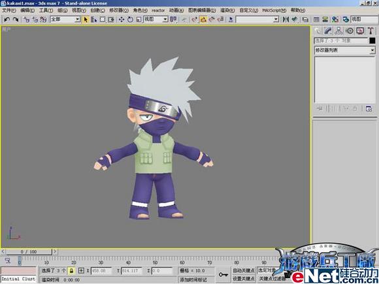Click the render type field 视图 at toolbar end
The height and width of the screenshot is (284, 379).
tap(365, 20)
